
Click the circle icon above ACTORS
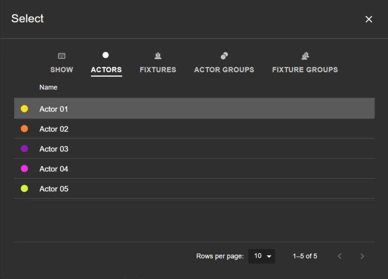click(106, 55)
